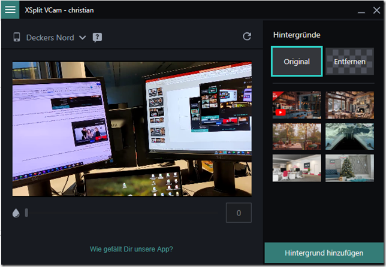The height and width of the screenshot is (267, 386).
Task: Choose the YouTube cafe background thumbnail
Action: (297, 105)
